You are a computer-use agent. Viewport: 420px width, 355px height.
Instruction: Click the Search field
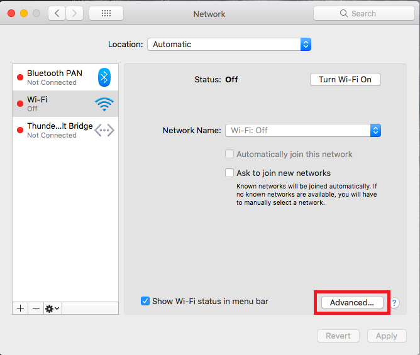click(364, 13)
